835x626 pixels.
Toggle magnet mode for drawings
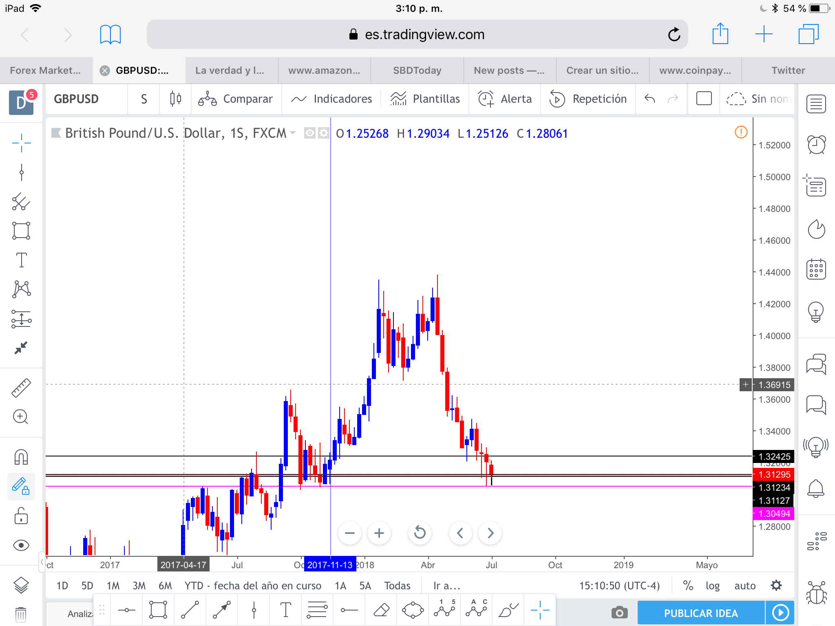(21, 457)
